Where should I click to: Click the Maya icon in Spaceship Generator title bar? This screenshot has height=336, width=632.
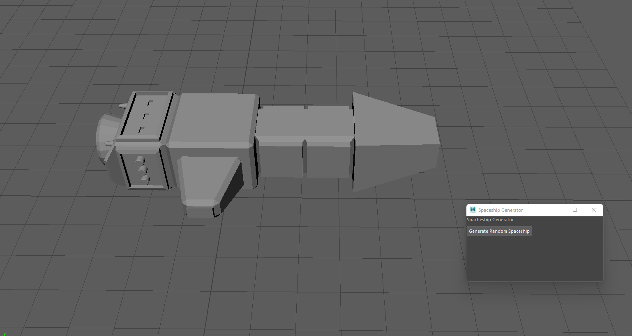(x=473, y=210)
